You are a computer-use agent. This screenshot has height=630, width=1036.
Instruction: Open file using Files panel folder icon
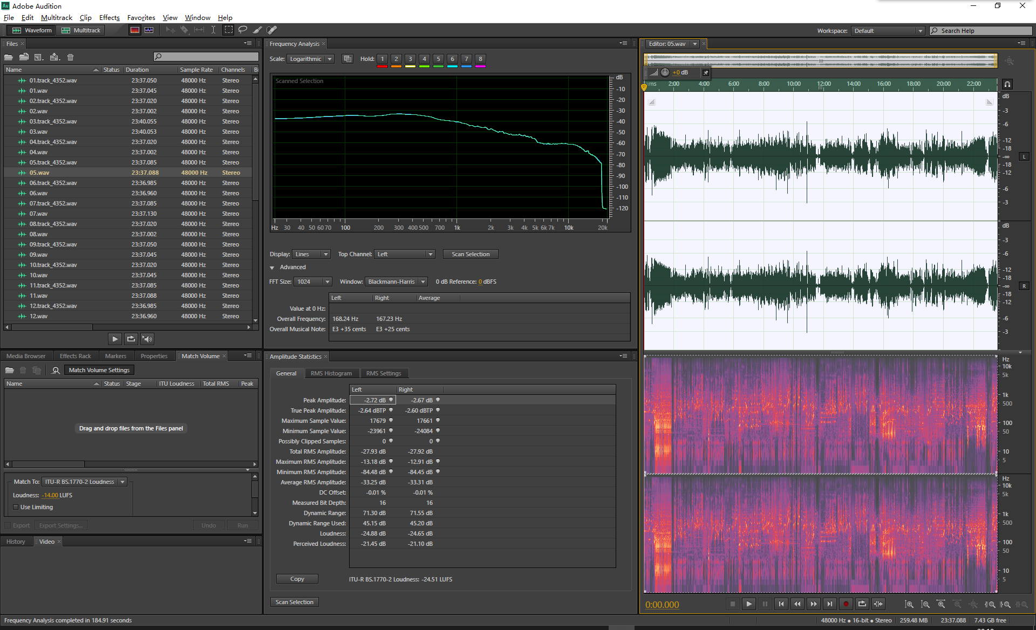click(9, 57)
